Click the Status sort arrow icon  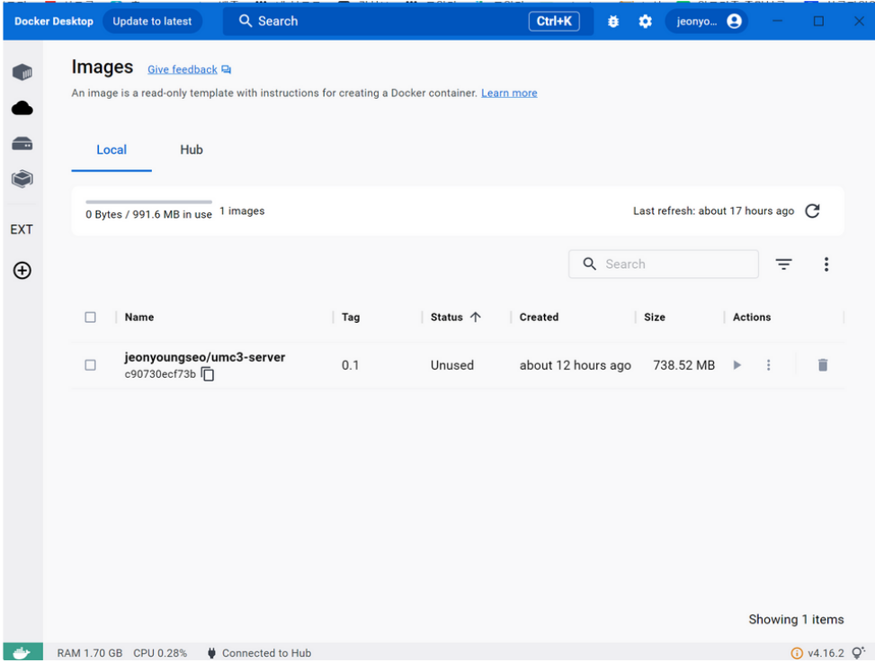(476, 317)
